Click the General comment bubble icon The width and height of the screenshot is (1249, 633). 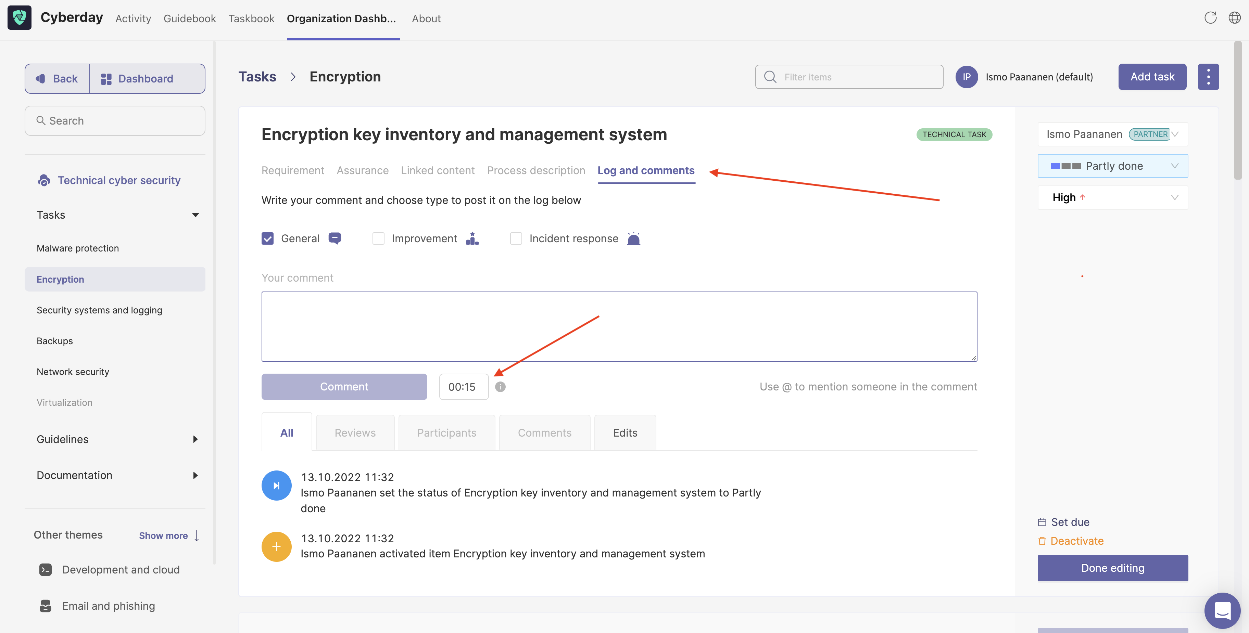click(335, 238)
